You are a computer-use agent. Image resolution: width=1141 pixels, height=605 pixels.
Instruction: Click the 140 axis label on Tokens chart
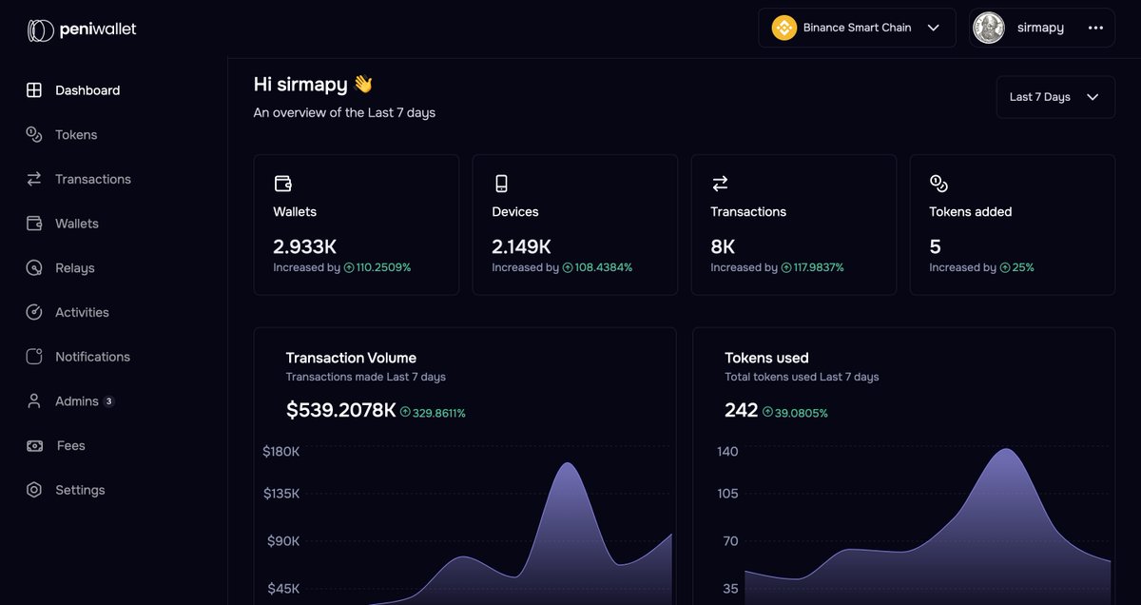pyautogui.click(x=727, y=451)
